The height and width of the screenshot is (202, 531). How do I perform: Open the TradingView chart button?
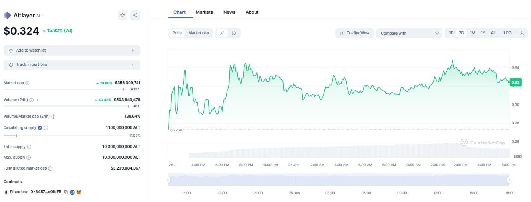354,33
